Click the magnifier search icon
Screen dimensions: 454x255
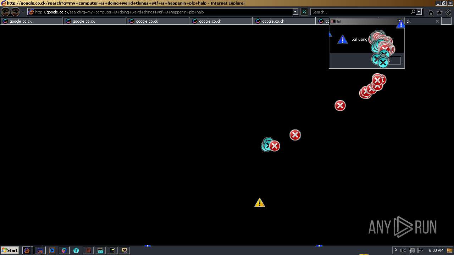413,12
